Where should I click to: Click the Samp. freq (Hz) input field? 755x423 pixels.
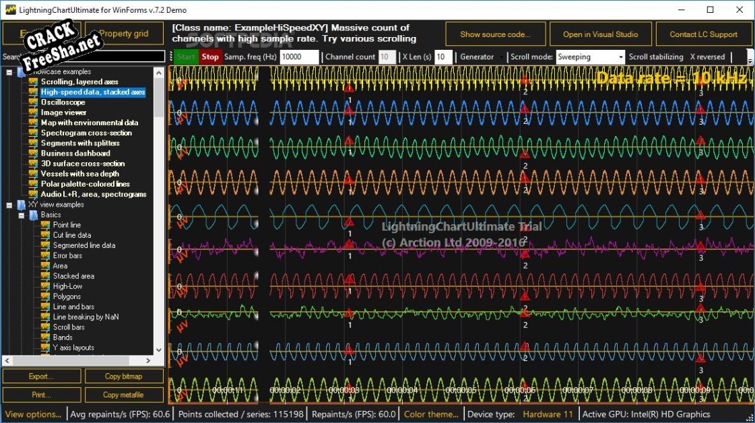tap(298, 57)
